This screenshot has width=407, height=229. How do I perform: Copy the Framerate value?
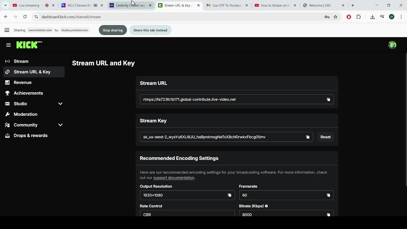coord(328,195)
